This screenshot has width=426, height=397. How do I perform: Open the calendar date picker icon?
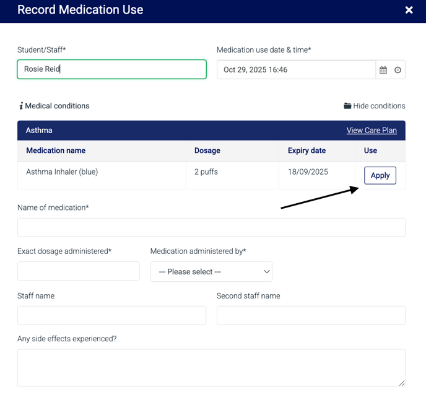383,70
